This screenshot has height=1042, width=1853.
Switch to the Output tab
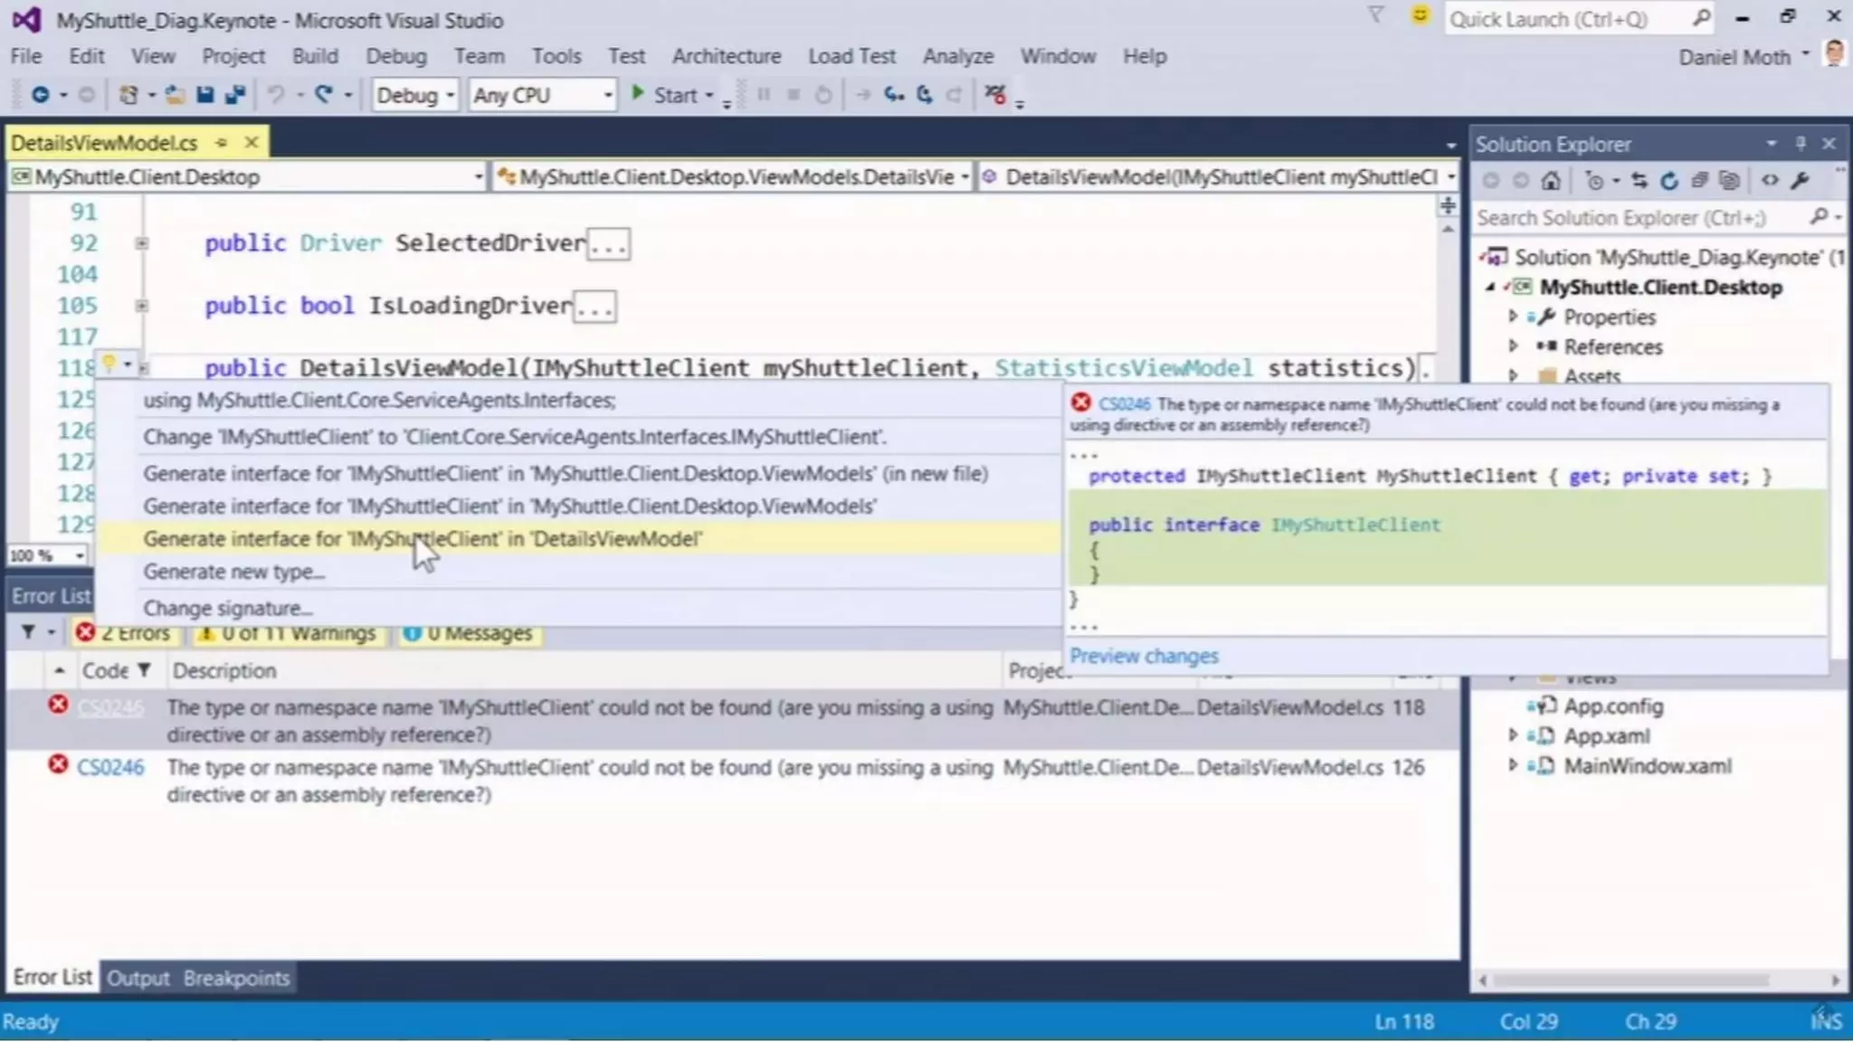[x=138, y=978]
